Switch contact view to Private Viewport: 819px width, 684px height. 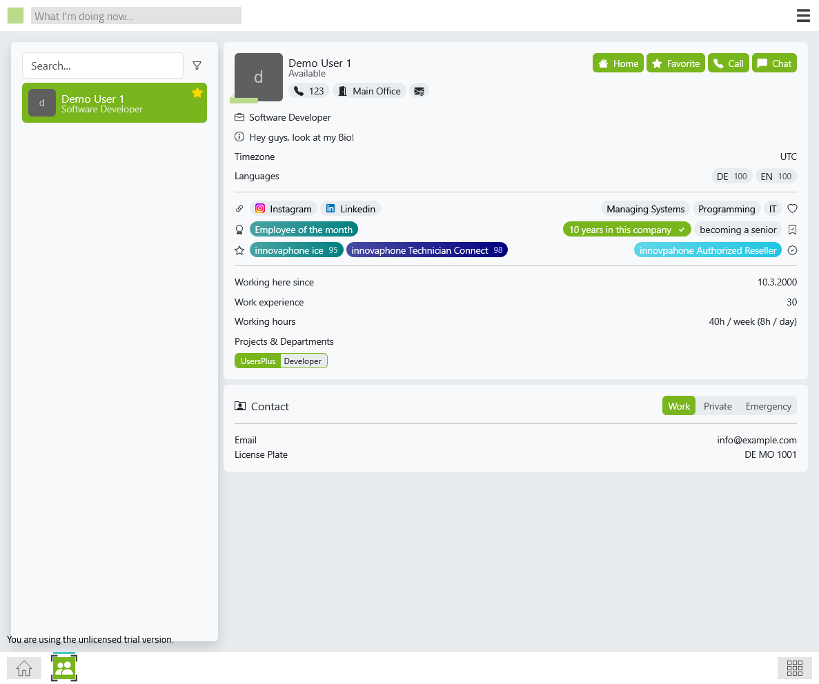coord(718,406)
